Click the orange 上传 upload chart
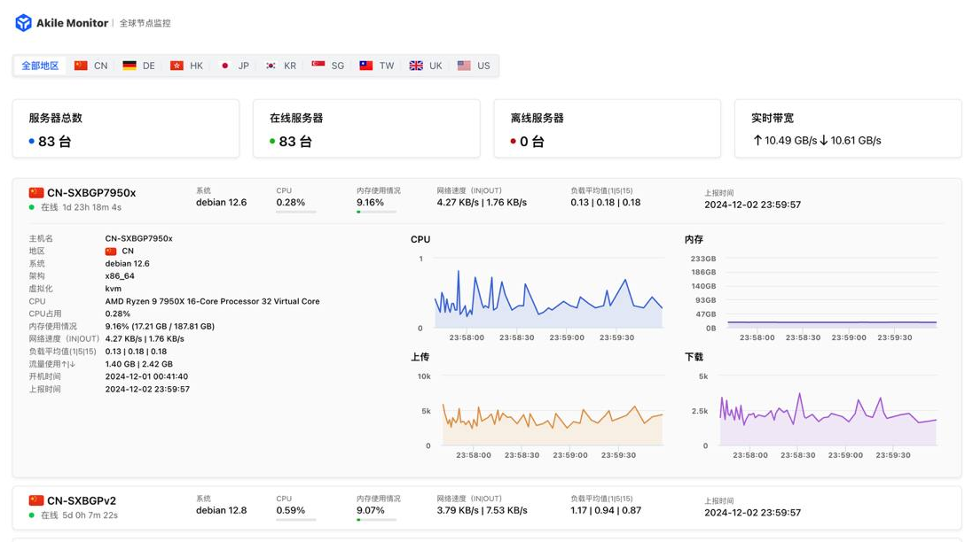The image size is (965, 542). [553, 411]
